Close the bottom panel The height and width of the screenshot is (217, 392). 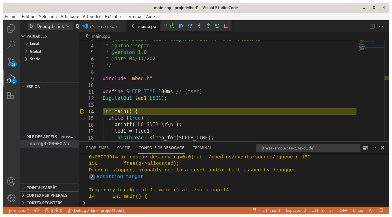tap(382, 147)
